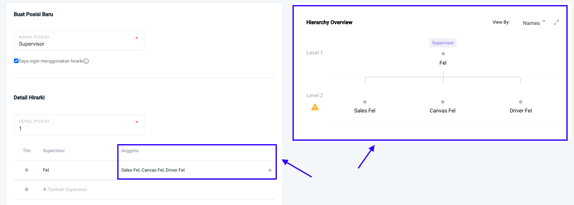Remove members with the Anggota x icon
The height and width of the screenshot is (205, 574).
click(x=270, y=170)
